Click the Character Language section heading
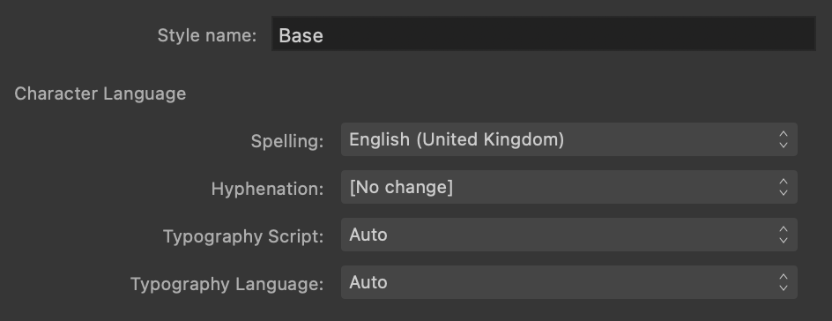 tap(100, 93)
